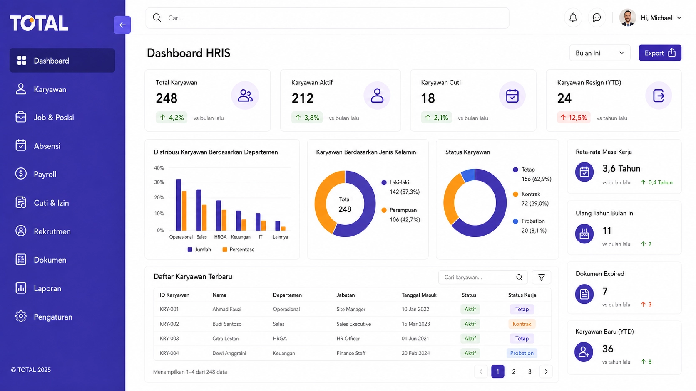Click the ID Karyawan column header
This screenshot has height=391, width=696.
[174, 295]
